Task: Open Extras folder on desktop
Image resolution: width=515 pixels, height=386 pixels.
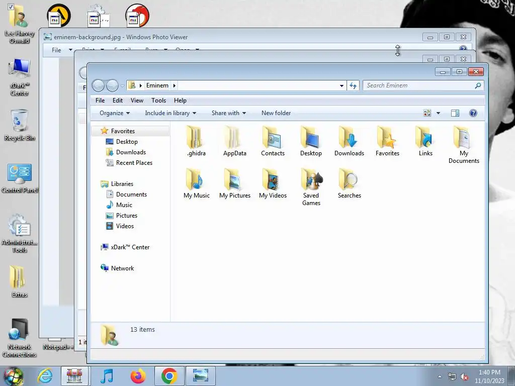Action: (x=20, y=281)
